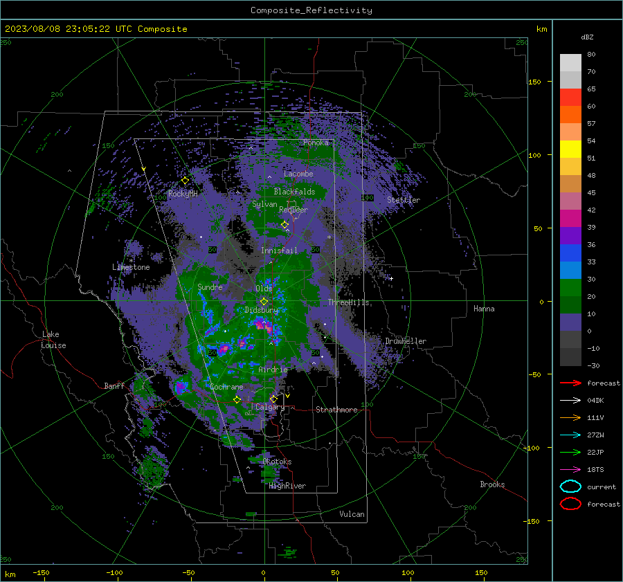Click the Hanna city label
This screenshot has width=623, height=582.
[484, 309]
